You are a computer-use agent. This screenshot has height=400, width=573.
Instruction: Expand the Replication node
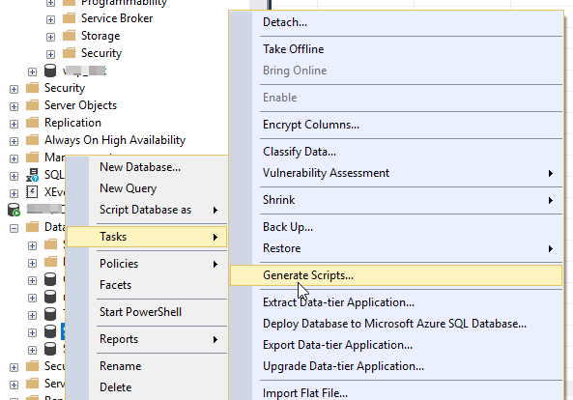14,124
